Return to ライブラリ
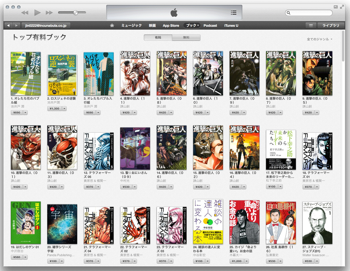350x271 pixels. point(331,26)
